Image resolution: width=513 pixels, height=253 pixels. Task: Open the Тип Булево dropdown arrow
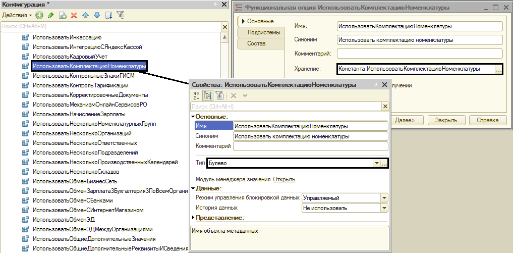point(376,163)
